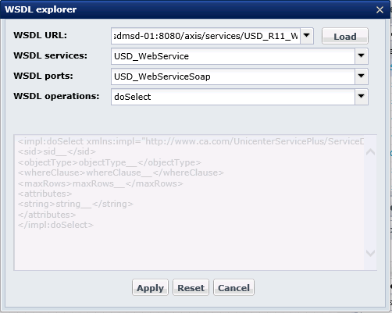The height and width of the screenshot is (313, 392).
Task: Click the 'WSDL operations:' label
Action: click(x=56, y=96)
